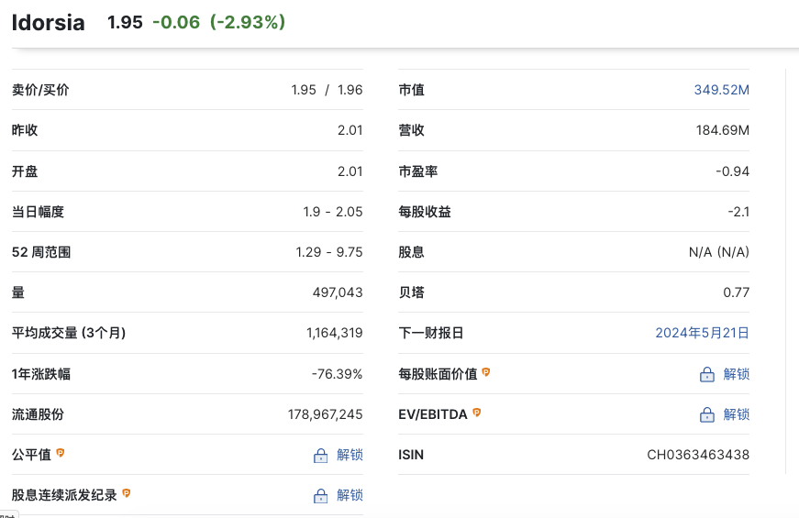Image resolution: width=799 pixels, height=518 pixels.
Task: Select the 开盘 value 2.01
Action: (350, 171)
